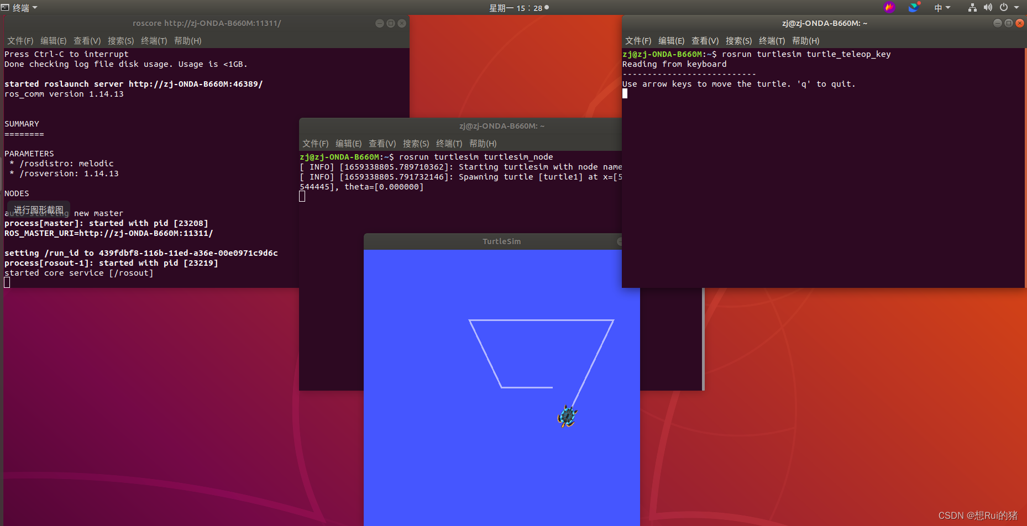Click the power icon in the top bar
The width and height of the screenshot is (1027, 526).
point(1004,7)
